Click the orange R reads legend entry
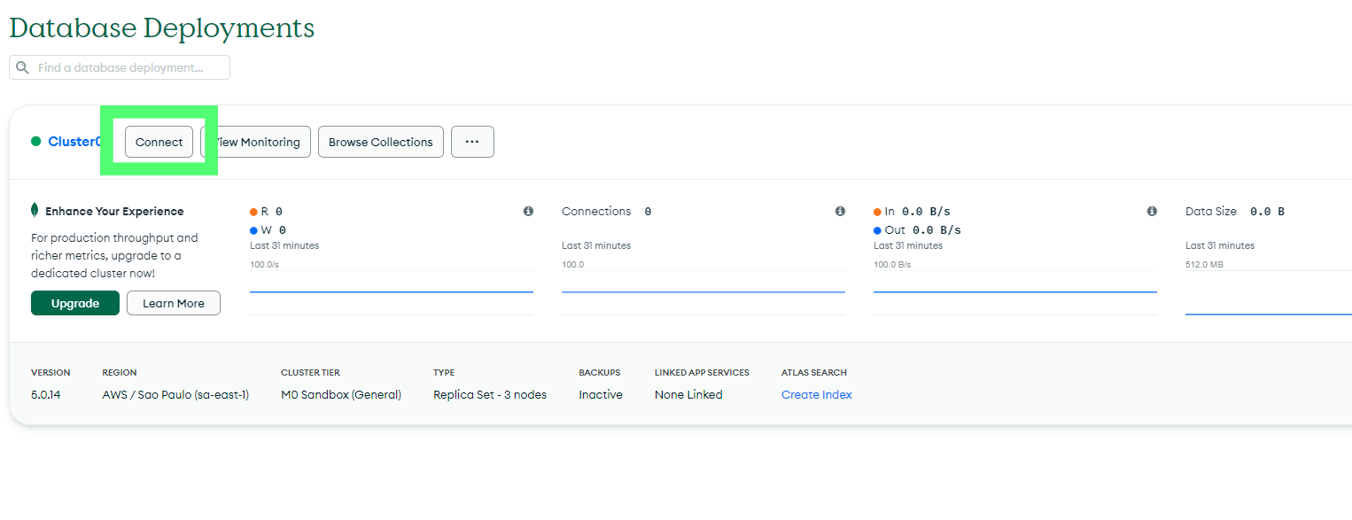 (x=267, y=212)
